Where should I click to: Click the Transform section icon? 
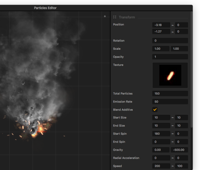pos(115,17)
